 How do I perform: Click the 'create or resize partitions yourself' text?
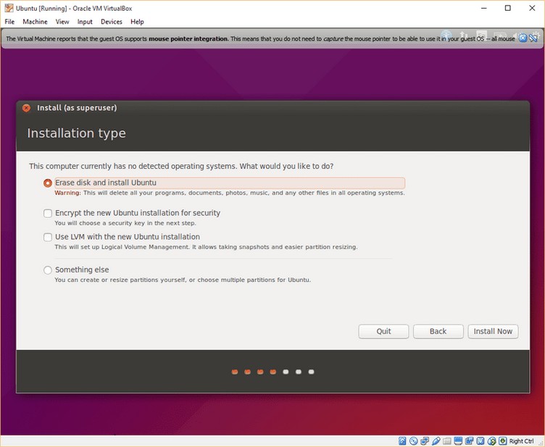point(183,280)
